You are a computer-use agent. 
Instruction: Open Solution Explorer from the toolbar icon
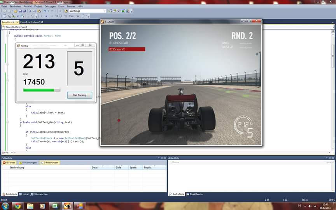pos(110,11)
